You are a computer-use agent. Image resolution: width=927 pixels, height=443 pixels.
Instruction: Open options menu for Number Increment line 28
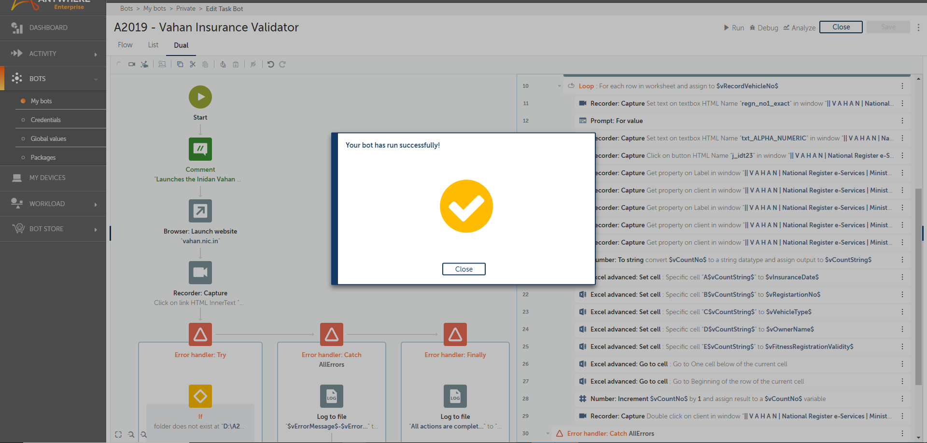(x=902, y=399)
